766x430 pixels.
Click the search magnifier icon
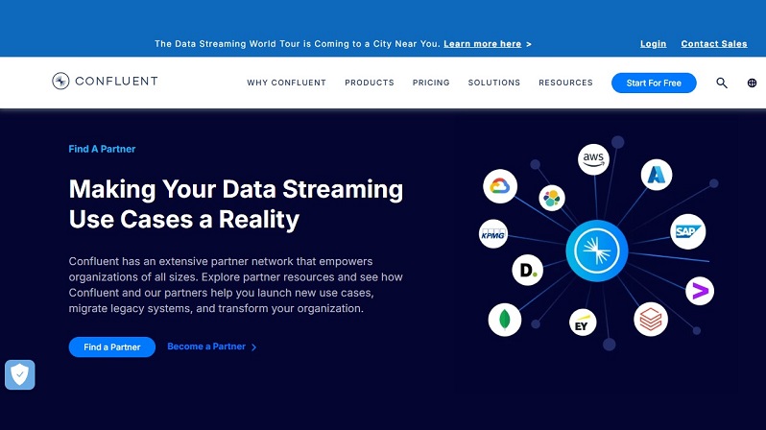tap(722, 84)
